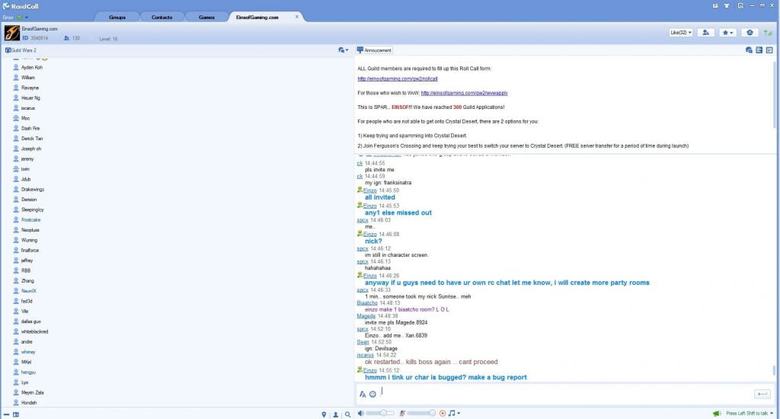This screenshot has height=419, width=780.
Task: Click the EinsofGaming group flame logo
Action: pos(12,33)
